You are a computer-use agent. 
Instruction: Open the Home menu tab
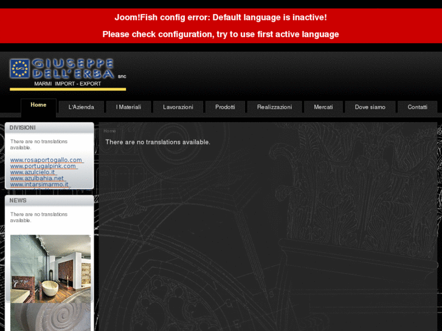click(38, 107)
